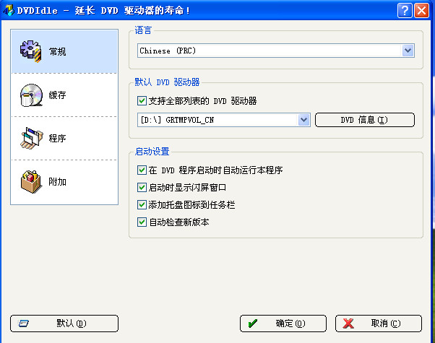435x343 pixels.
Task: Click the 默认(D) button
Action: [x=64, y=324]
